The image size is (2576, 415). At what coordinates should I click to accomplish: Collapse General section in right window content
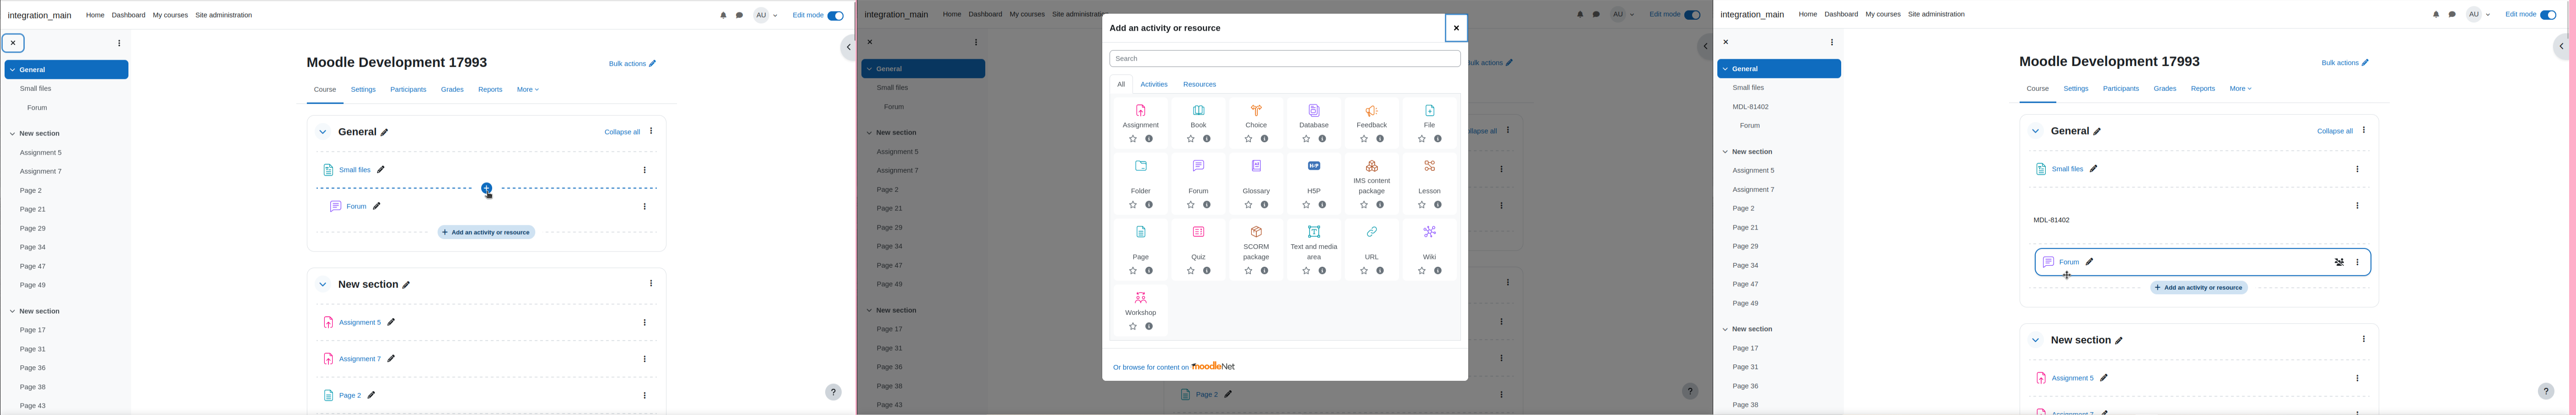[x=2035, y=131]
